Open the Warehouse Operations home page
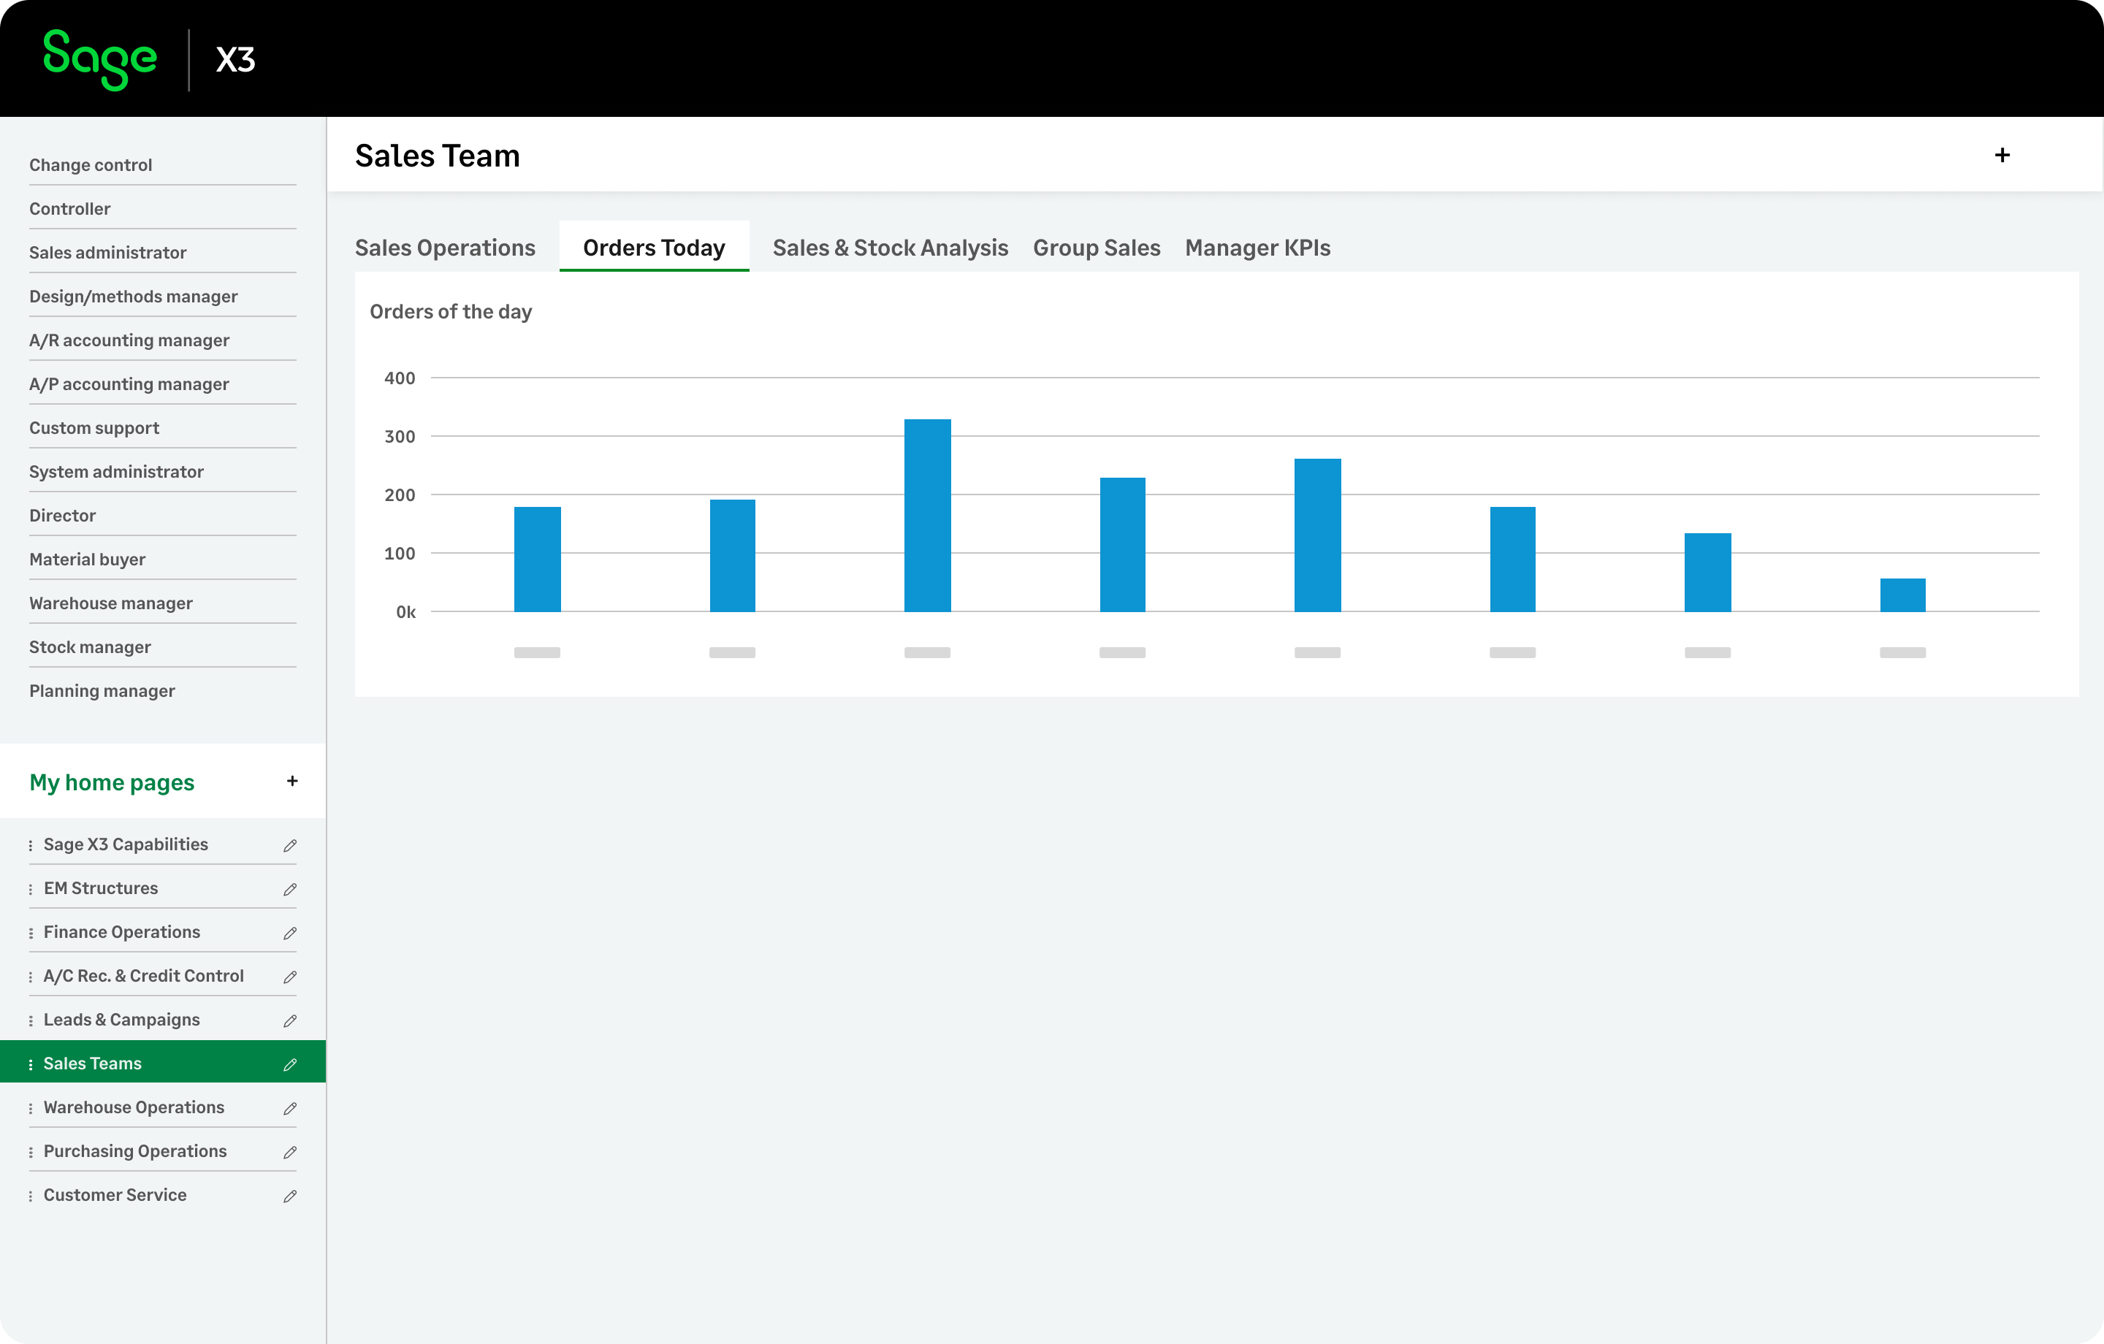 coord(134,1107)
